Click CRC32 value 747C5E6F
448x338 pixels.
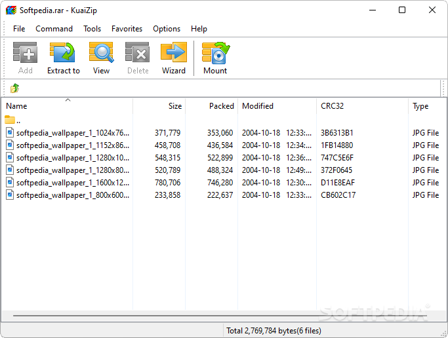click(x=337, y=158)
